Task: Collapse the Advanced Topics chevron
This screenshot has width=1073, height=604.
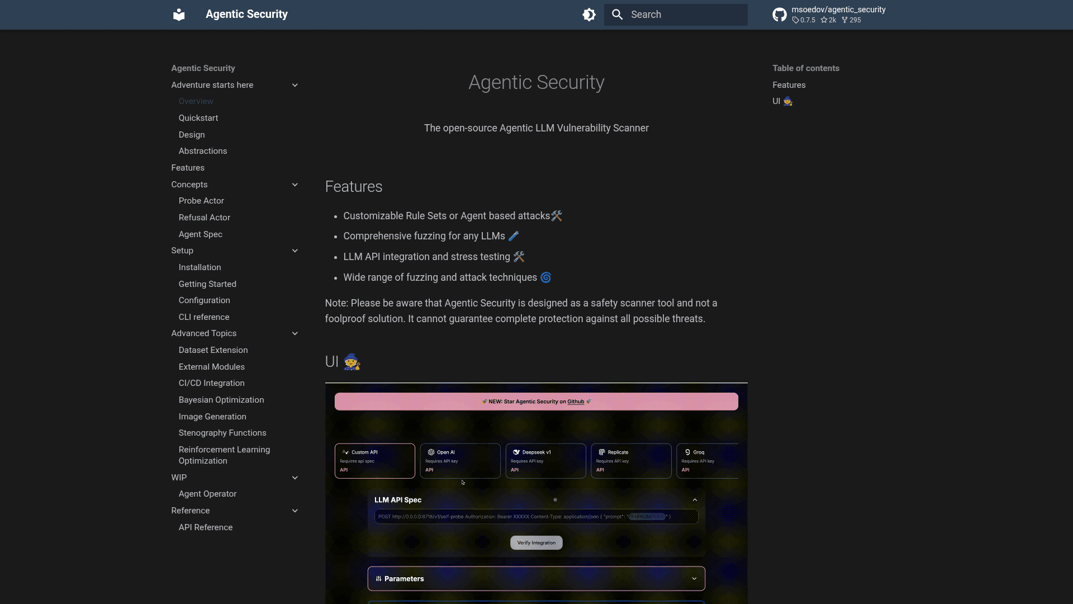Action: click(295, 333)
